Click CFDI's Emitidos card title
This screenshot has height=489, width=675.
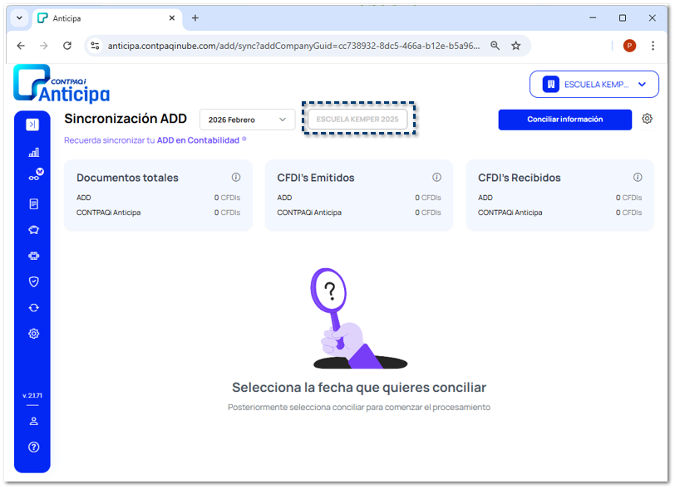click(x=316, y=178)
